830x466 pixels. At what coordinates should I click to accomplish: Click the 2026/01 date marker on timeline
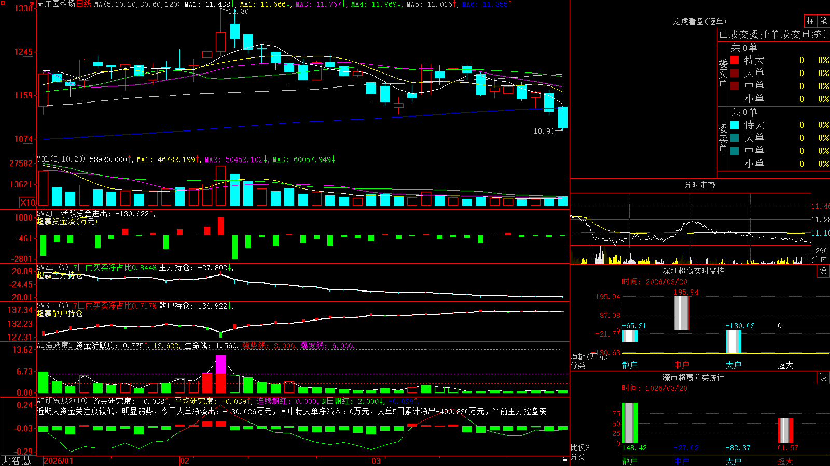point(58,461)
